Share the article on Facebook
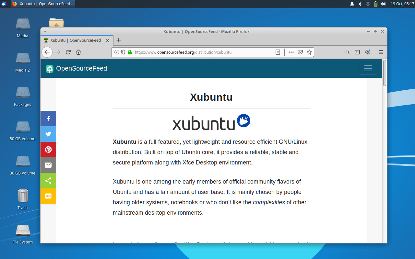415x259 pixels. click(x=48, y=118)
